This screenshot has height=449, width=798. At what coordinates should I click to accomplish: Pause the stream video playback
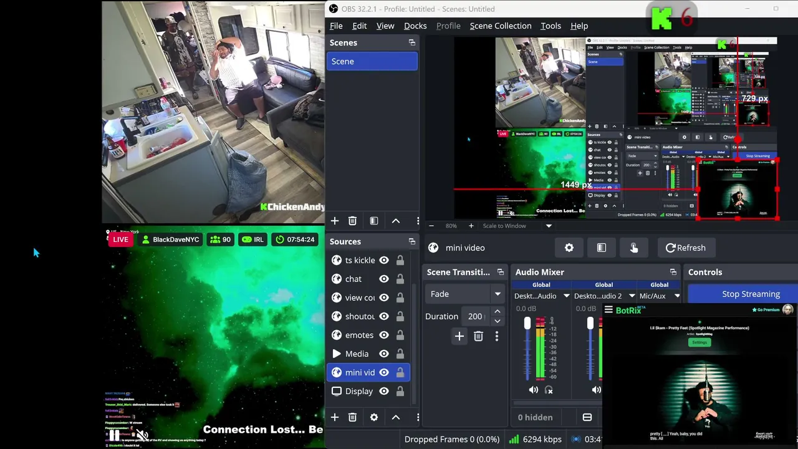(115, 435)
